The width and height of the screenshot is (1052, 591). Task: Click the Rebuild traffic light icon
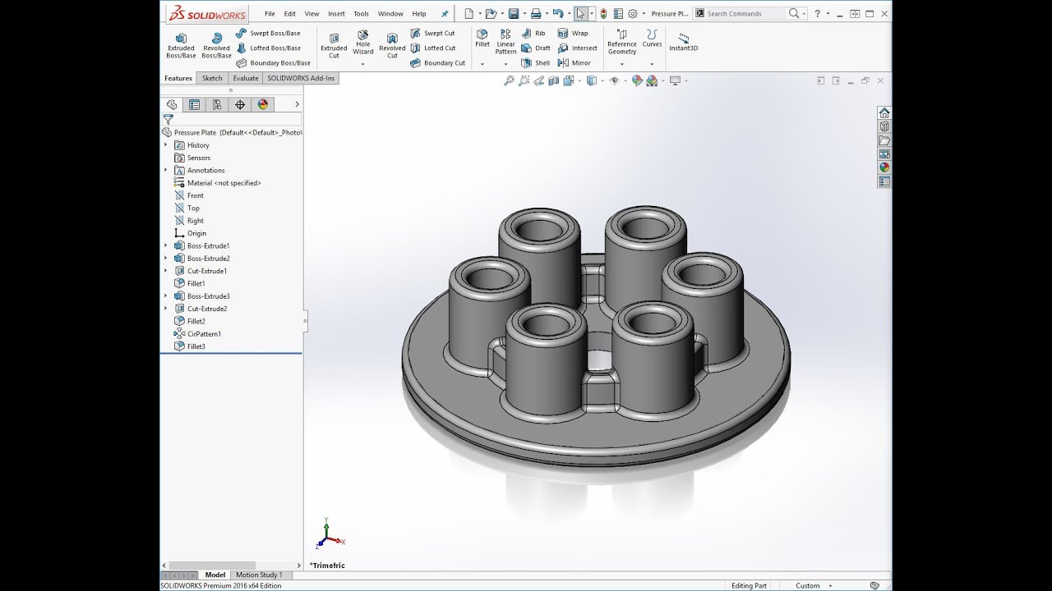pos(603,13)
